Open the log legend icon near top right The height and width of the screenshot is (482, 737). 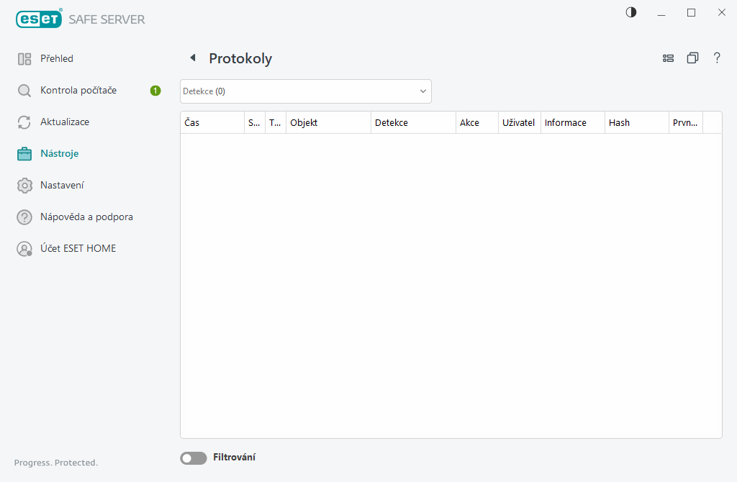[668, 58]
